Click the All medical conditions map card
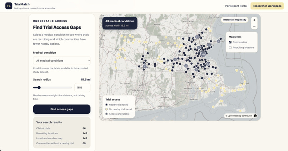This screenshot has height=151, width=288. pyautogui.click(x=120, y=23)
